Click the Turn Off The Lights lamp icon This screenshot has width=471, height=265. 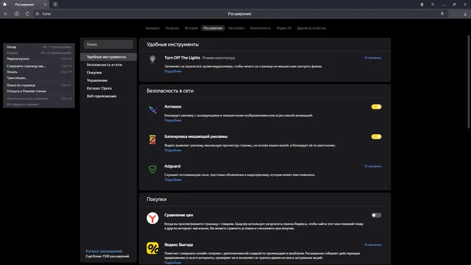(152, 59)
